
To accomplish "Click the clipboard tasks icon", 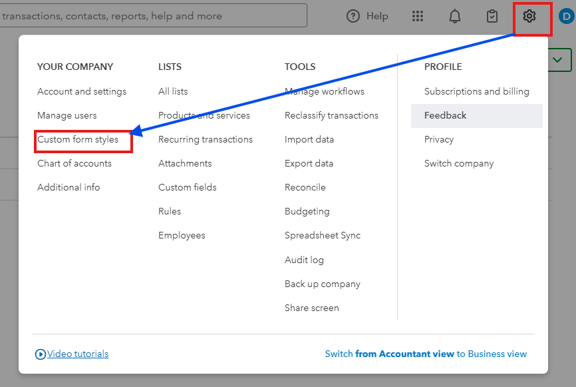I will [x=492, y=17].
